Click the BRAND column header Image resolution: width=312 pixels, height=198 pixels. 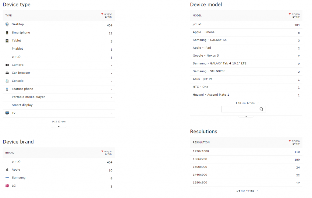click(x=10, y=153)
